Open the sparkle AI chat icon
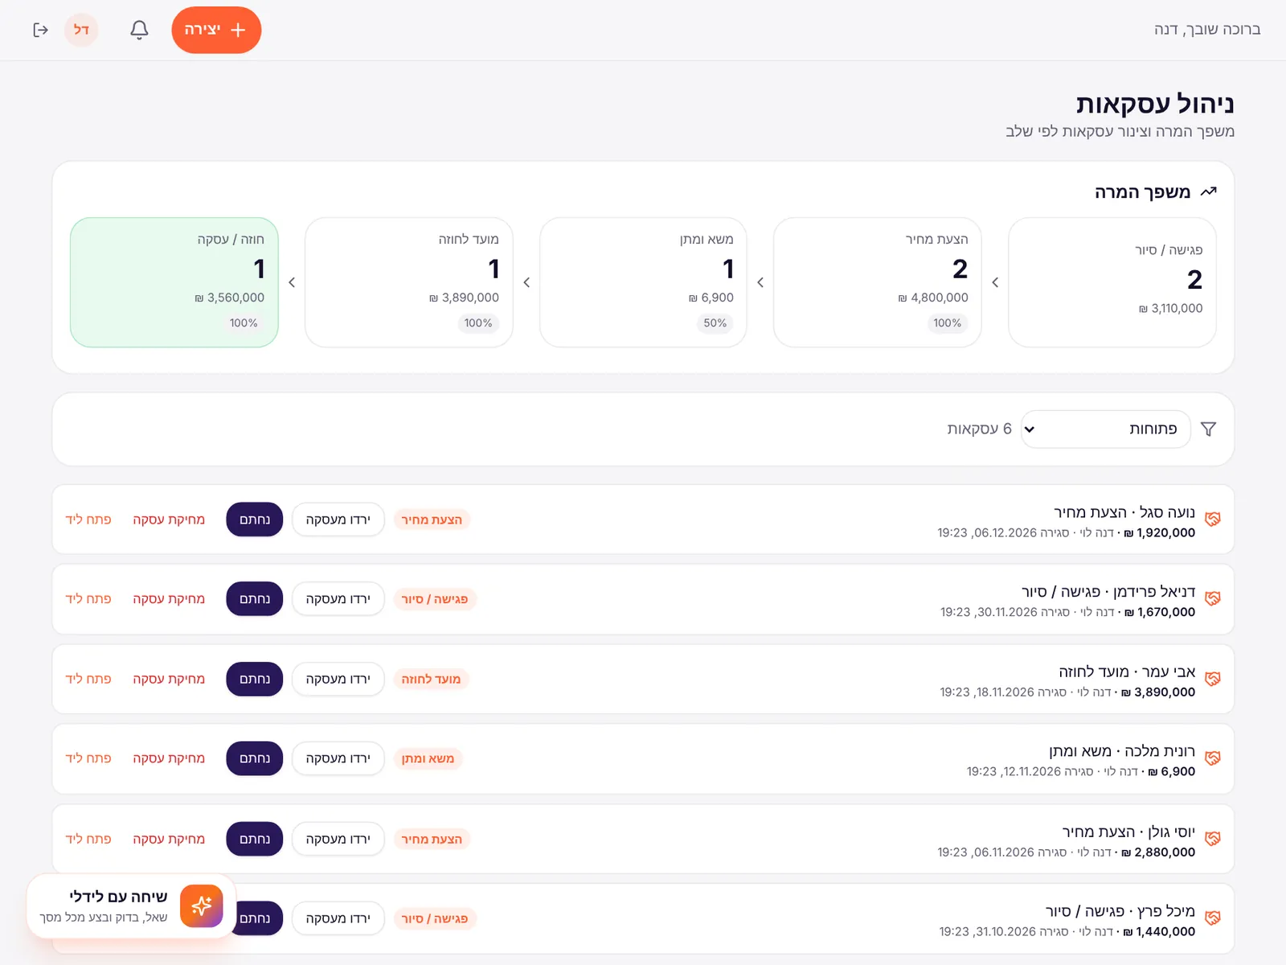 point(201,906)
